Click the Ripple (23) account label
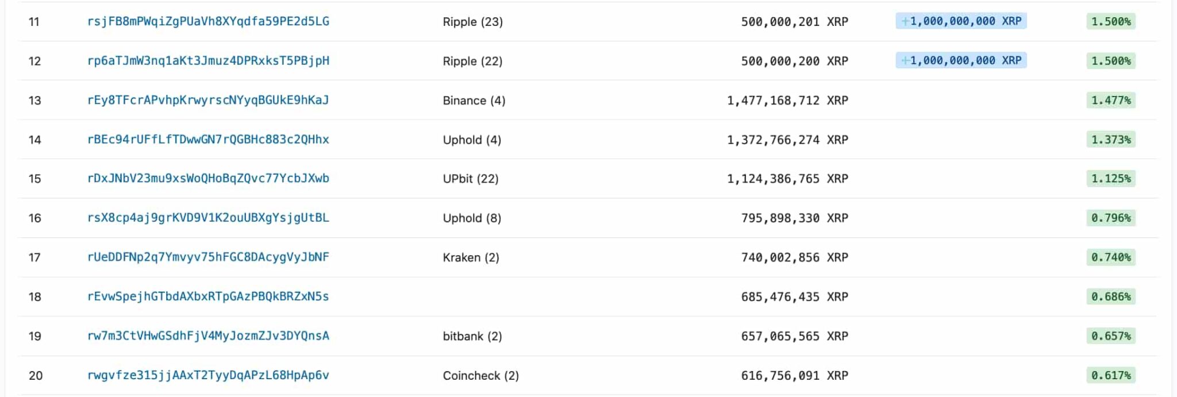1177x397 pixels. tap(471, 21)
